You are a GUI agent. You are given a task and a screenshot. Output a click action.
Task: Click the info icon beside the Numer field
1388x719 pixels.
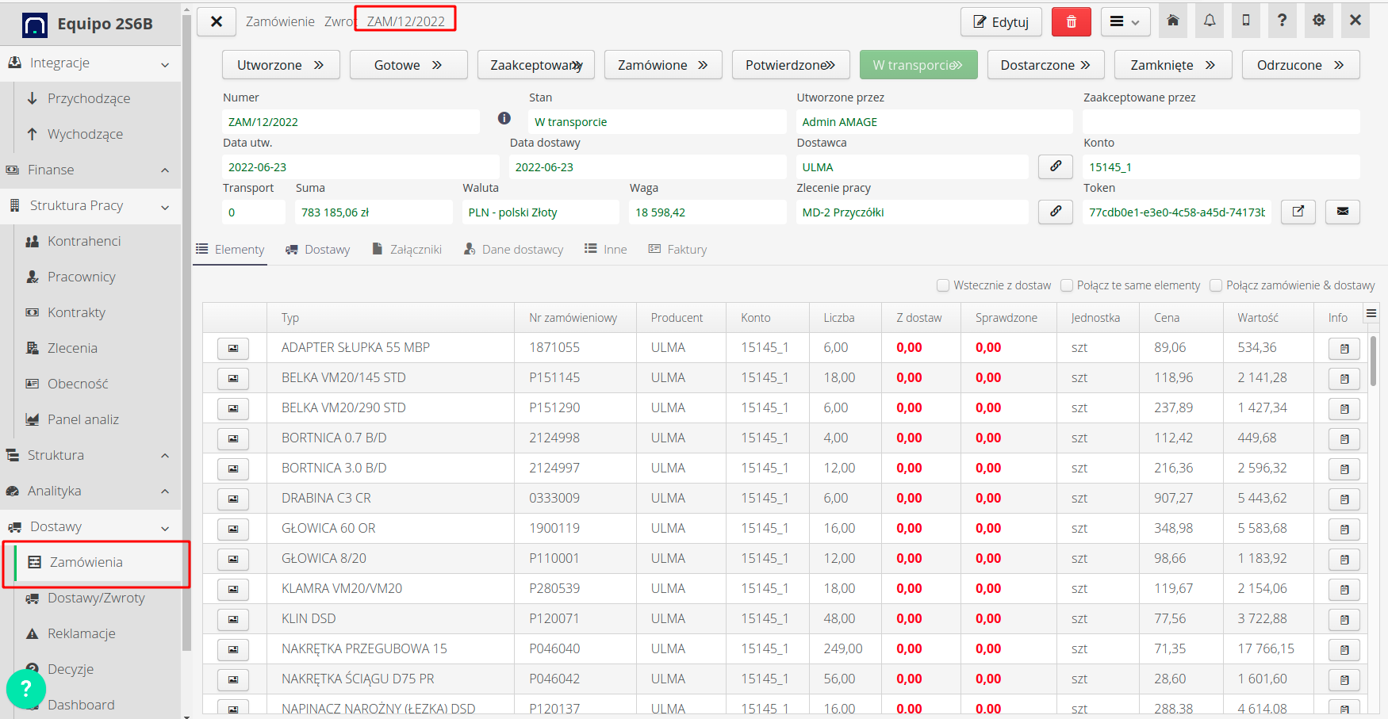[x=504, y=117]
